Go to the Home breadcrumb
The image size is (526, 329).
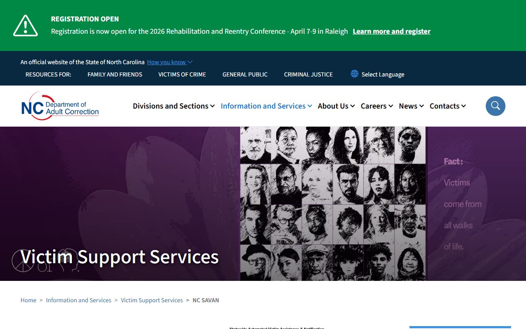28,300
